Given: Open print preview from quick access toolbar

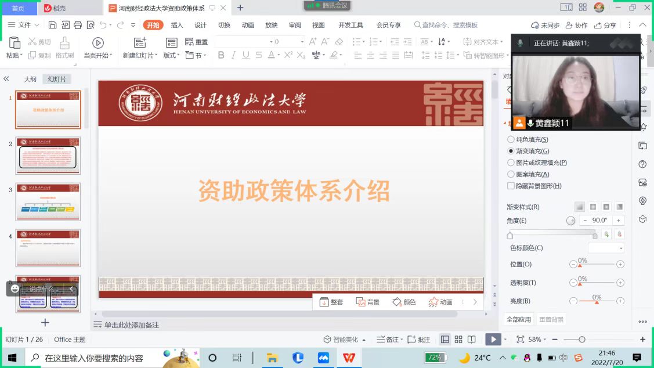Looking at the screenshot, I should tap(91, 25).
